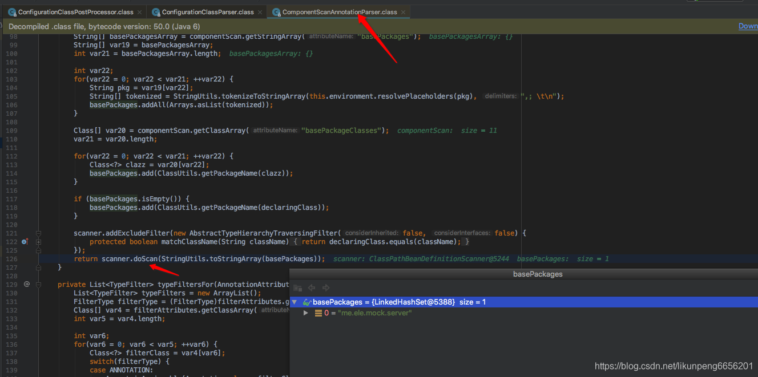Click the "basePackageClasses" string on line 109
The image size is (758, 377).
pyautogui.click(x=340, y=130)
